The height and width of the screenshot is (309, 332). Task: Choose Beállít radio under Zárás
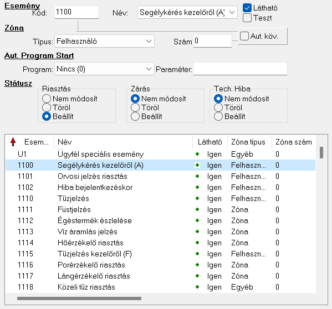tap(135, 116)
